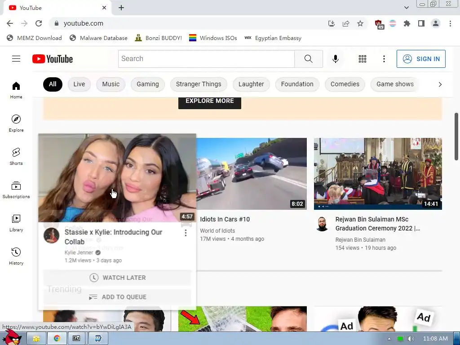Click ADD TO QUEUE on the Kylie video

[x=117, y=297]
